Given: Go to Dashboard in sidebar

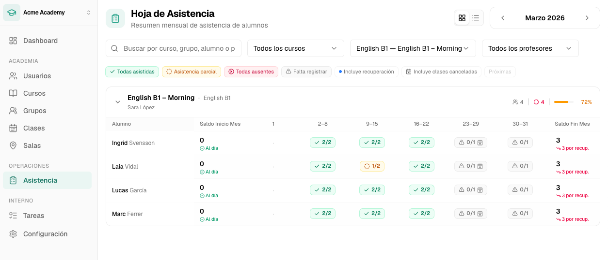Looking at the screenshot, I should coord(47,41).
